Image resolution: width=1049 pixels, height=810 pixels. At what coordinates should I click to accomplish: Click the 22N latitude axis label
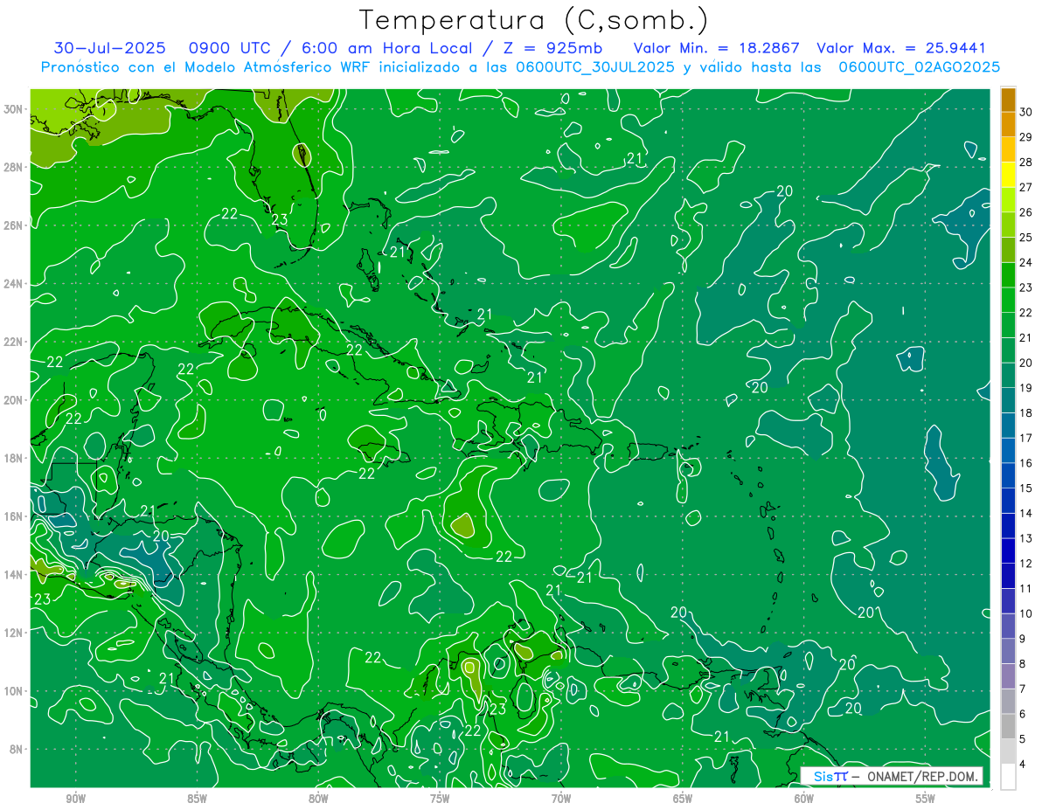[x=15, y=342]
